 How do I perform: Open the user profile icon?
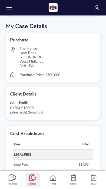click(97, 8)
